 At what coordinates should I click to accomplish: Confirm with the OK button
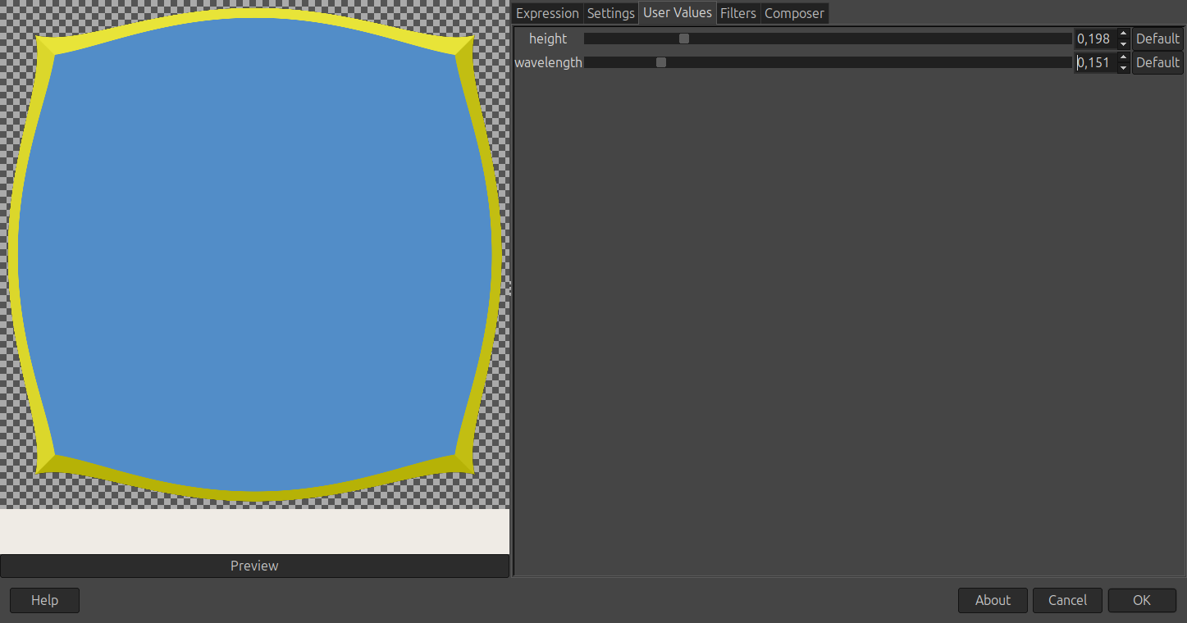click(x=1142, y=600)
